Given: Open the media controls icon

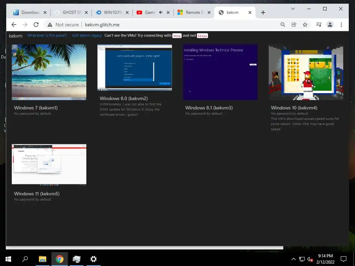Looking at the screenshot, I should (x=319, y=25).
